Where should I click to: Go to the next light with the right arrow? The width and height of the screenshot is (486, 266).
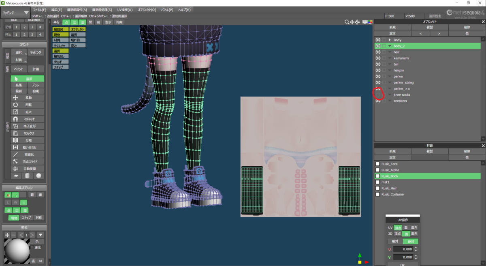coord(32,235)
